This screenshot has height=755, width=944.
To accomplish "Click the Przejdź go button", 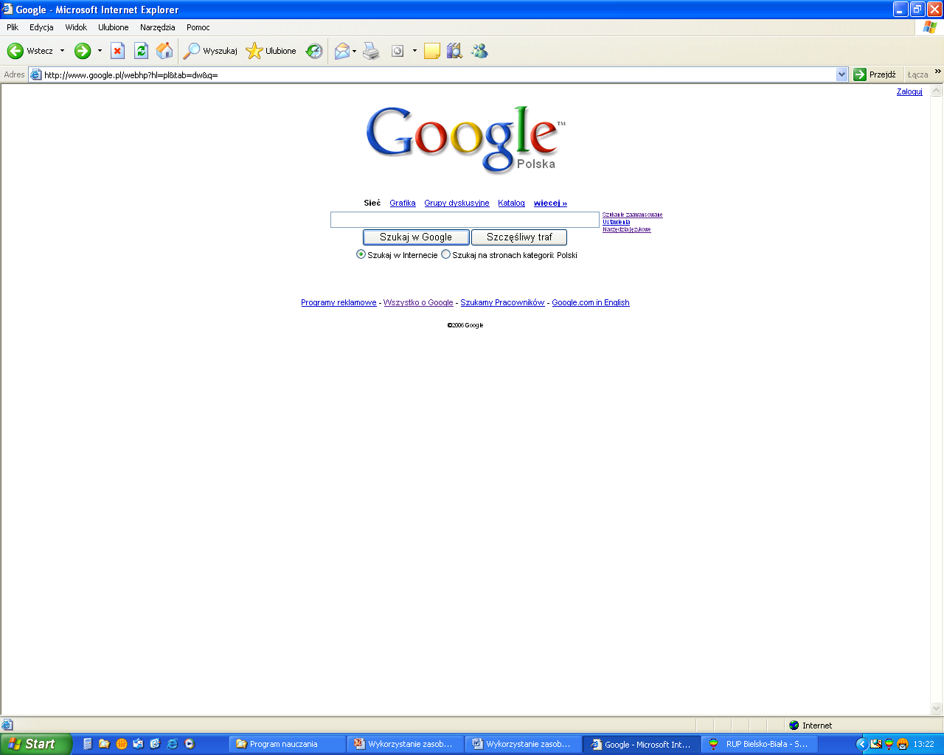I will click(875, 74).
